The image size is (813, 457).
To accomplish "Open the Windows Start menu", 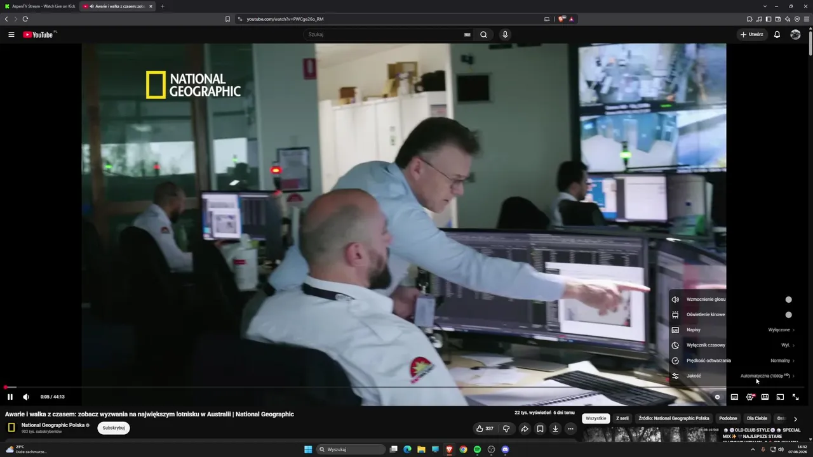I will [x=308, y=449].
